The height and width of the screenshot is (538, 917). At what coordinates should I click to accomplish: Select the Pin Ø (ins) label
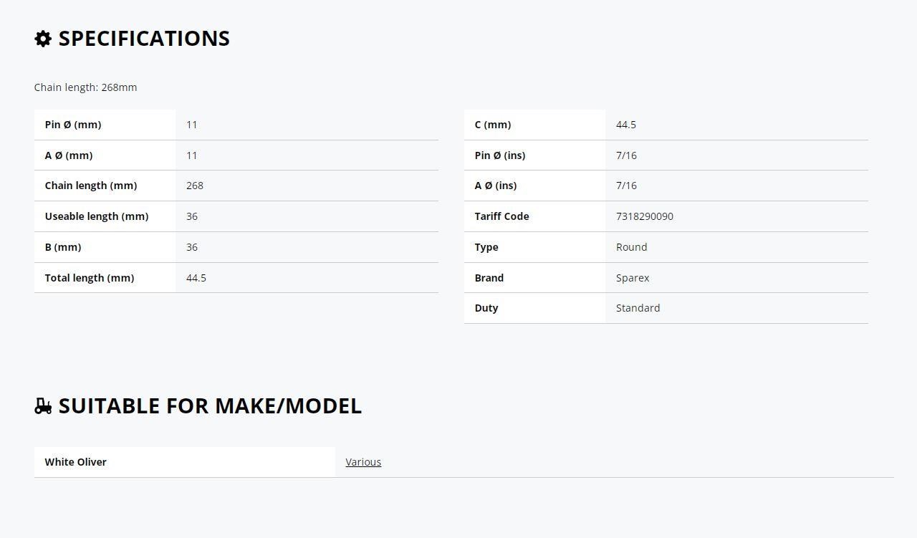coord(500,155)
